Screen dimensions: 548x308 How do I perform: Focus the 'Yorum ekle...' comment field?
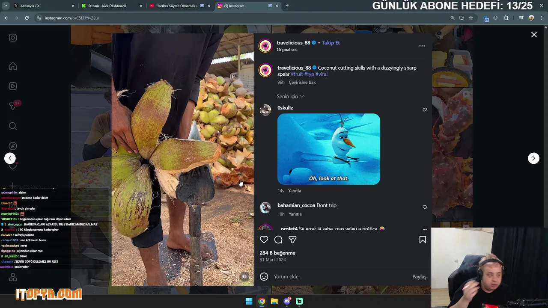tap(340, 277)
